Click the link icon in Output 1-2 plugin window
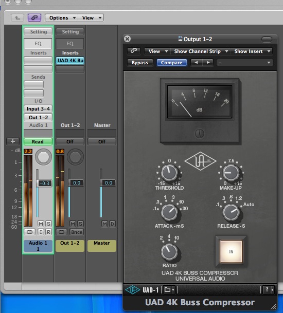The height and width of the screenshot is (313, 283). coord(134,51)
